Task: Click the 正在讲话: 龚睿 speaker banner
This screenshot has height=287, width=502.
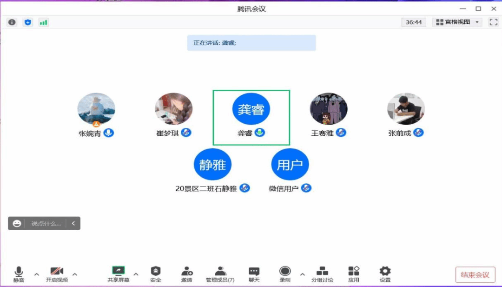Action: pyautogui.click(x=251, y=43)
